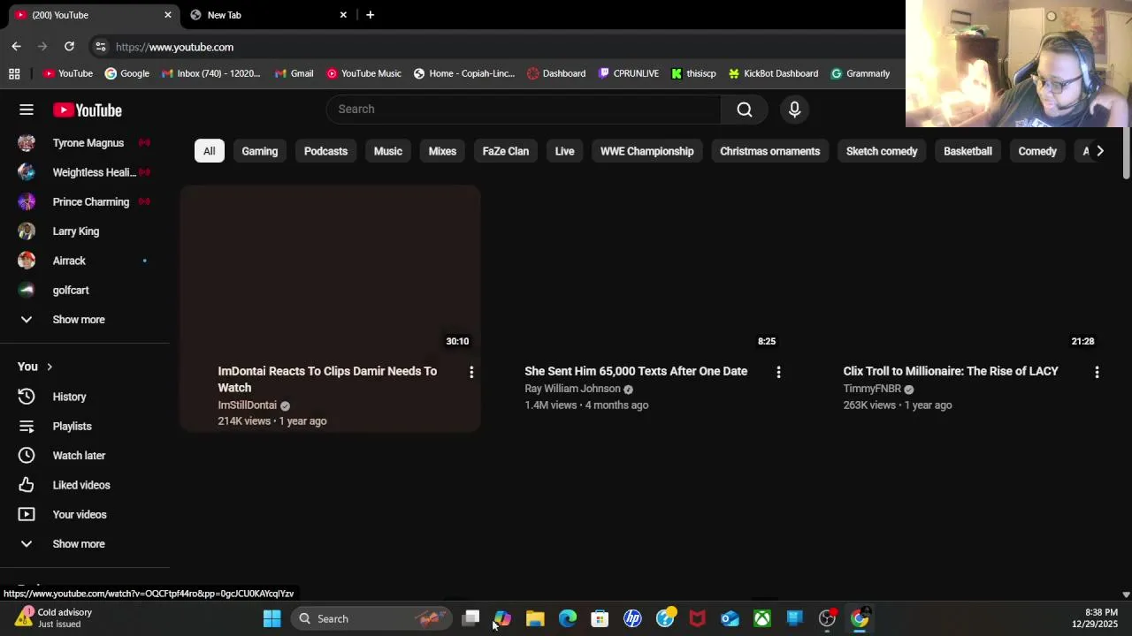Screen dimensions: 1132x636
Task: Open History in sidebar
Action: 85,397
